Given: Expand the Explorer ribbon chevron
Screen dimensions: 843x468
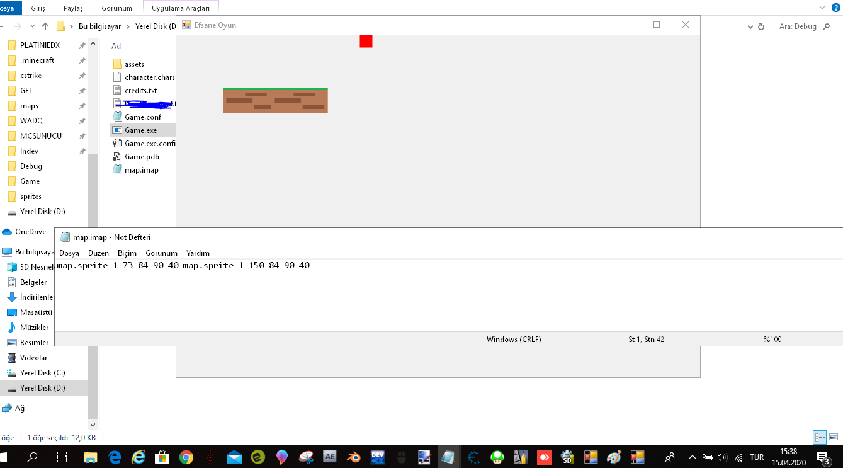Looking at the screenshot, I should (x=822, y=8).
